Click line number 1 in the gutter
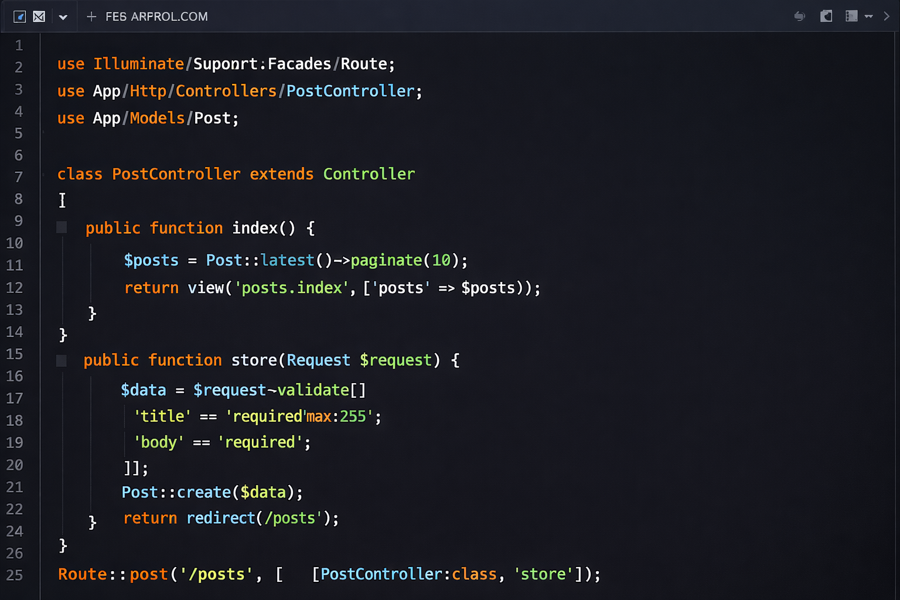 pyautogui.click(x=19, y=45)
